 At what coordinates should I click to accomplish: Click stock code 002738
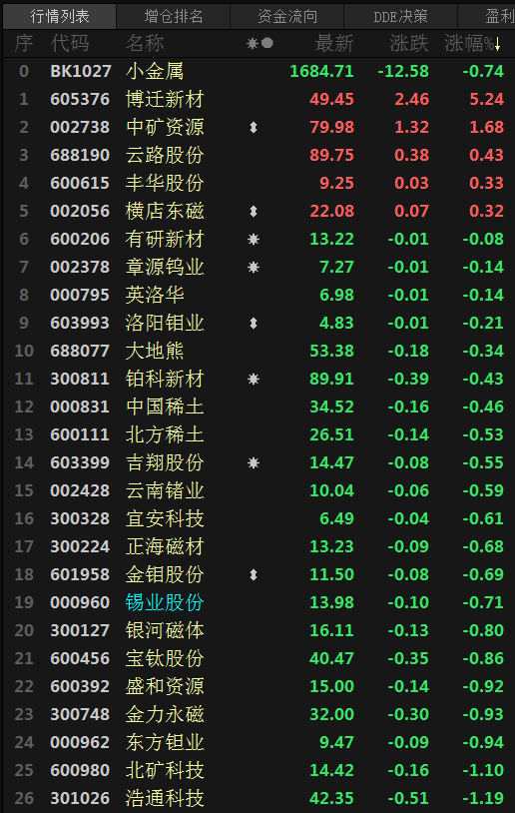pos(80,128)
